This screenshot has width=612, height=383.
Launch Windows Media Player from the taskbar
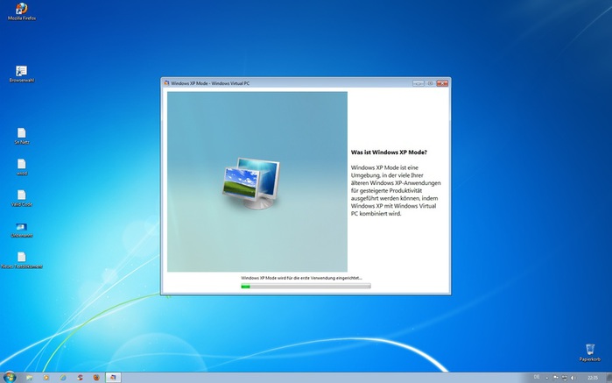click(46, 378)
